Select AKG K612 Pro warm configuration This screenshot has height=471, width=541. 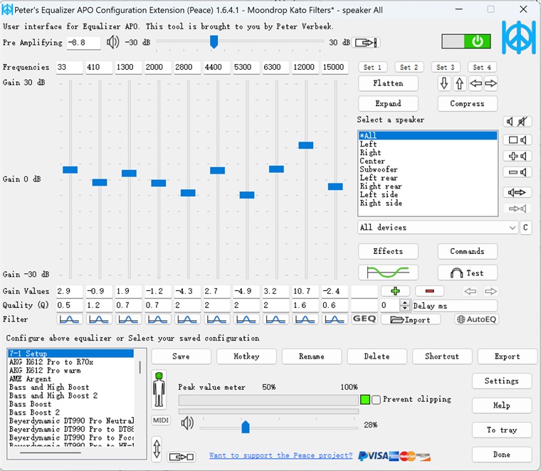click(x=44, y=371)
